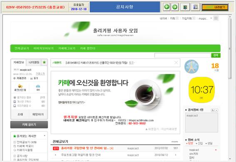Close the event notice bar with the X
The height and width of the screenshot is (162, 236).
tap(176, 63)
